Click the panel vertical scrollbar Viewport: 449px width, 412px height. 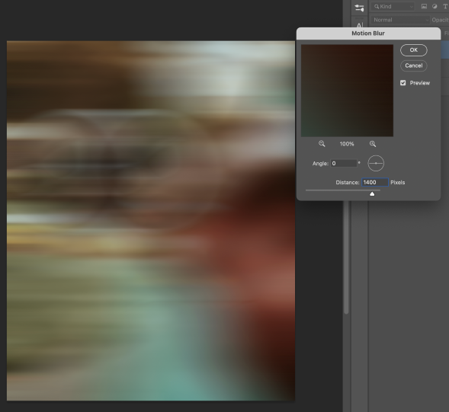(x=346, y=257)
